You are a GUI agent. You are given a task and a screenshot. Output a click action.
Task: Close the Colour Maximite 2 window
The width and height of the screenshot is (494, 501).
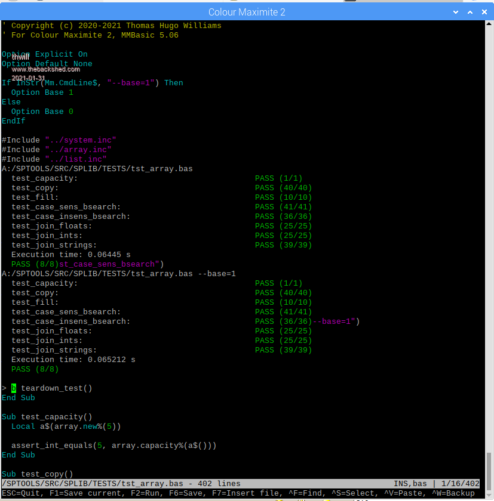pos(484,12)
